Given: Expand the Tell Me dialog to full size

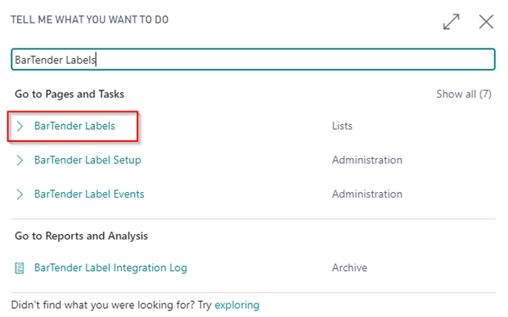Looking at the screenshot, I should point(451,22).
